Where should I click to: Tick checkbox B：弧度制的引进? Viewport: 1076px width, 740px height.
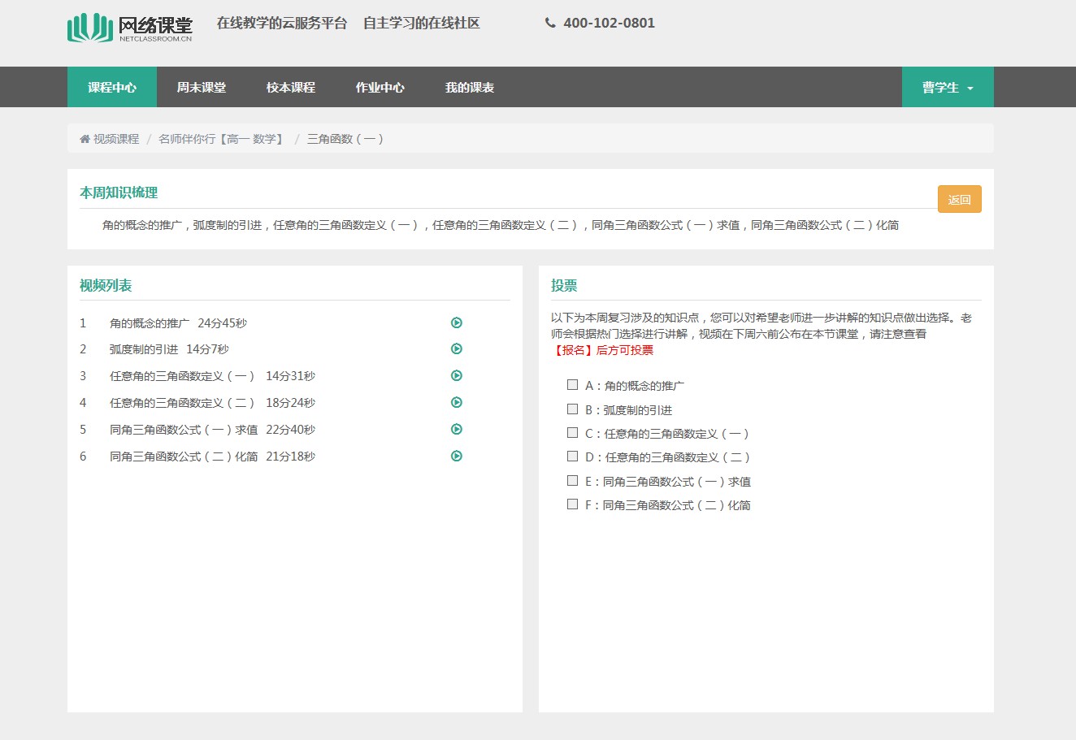tap(573, 409)
